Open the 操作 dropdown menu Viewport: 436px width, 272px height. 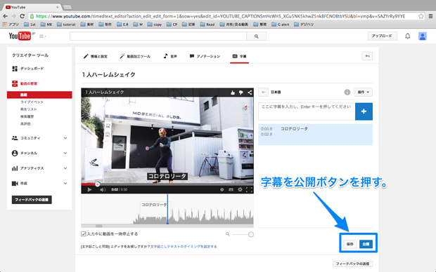point(363,92)
